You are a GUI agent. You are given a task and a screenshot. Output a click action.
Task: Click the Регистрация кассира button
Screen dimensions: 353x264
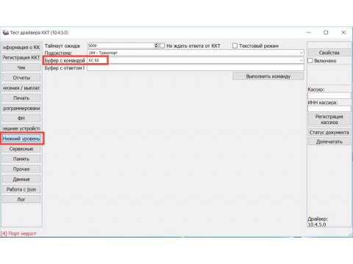tap(329, 120)
